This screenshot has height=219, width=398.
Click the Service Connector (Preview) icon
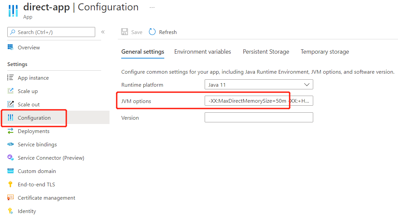pos(10,157)
